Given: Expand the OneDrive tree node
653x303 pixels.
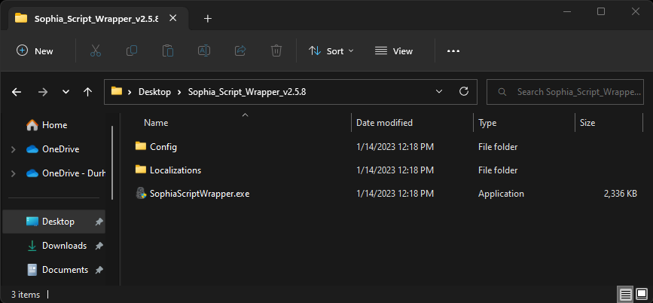Looking at the screenshot, I should click(14, 149).
